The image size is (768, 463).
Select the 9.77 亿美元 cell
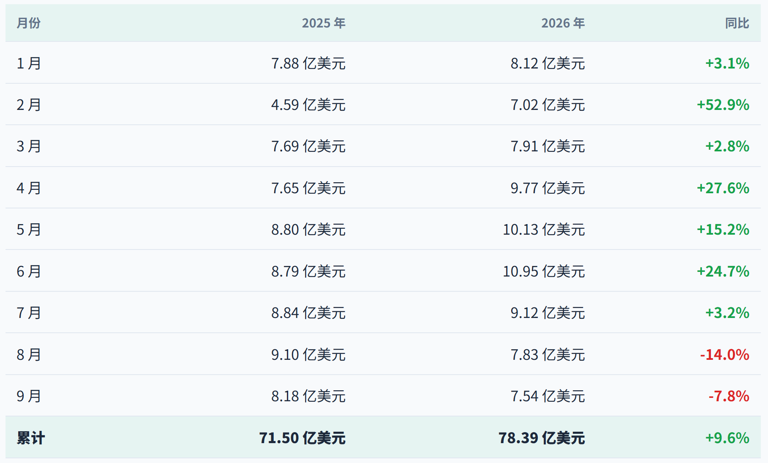548,188
